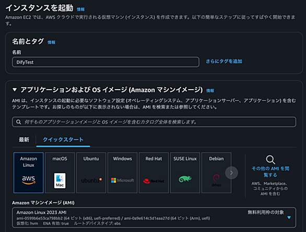Click the next arrow in the OS carousel
The height and width of the screenshot is (232, 306).
point(231,173)
